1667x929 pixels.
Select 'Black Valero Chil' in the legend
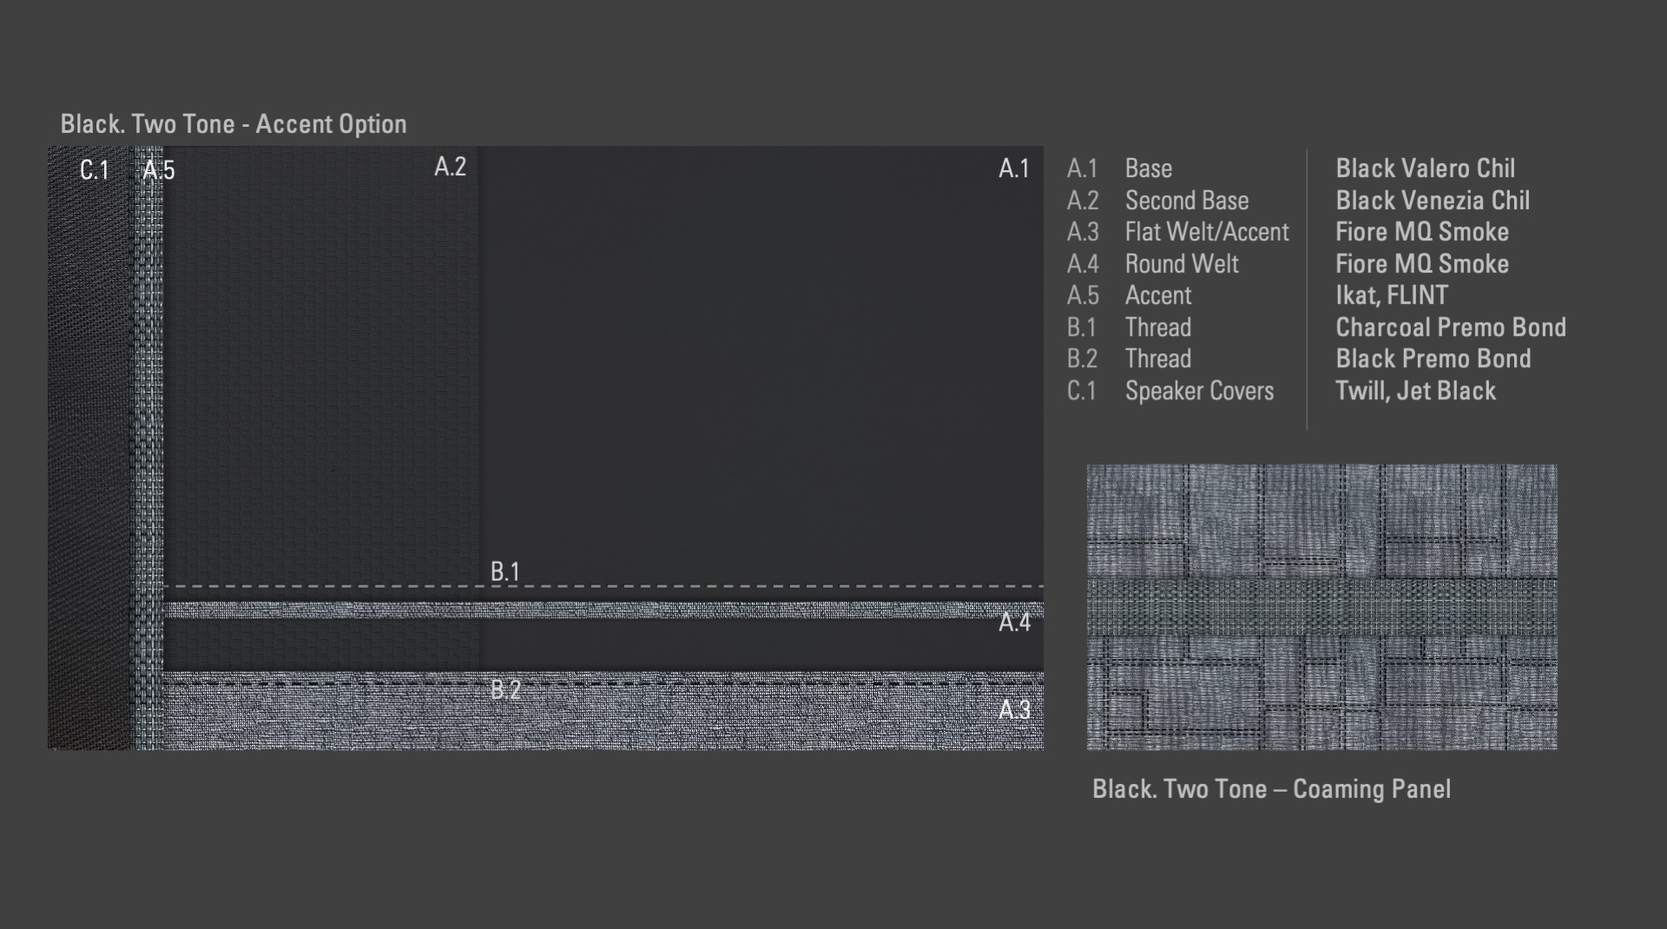[1425, 168]
